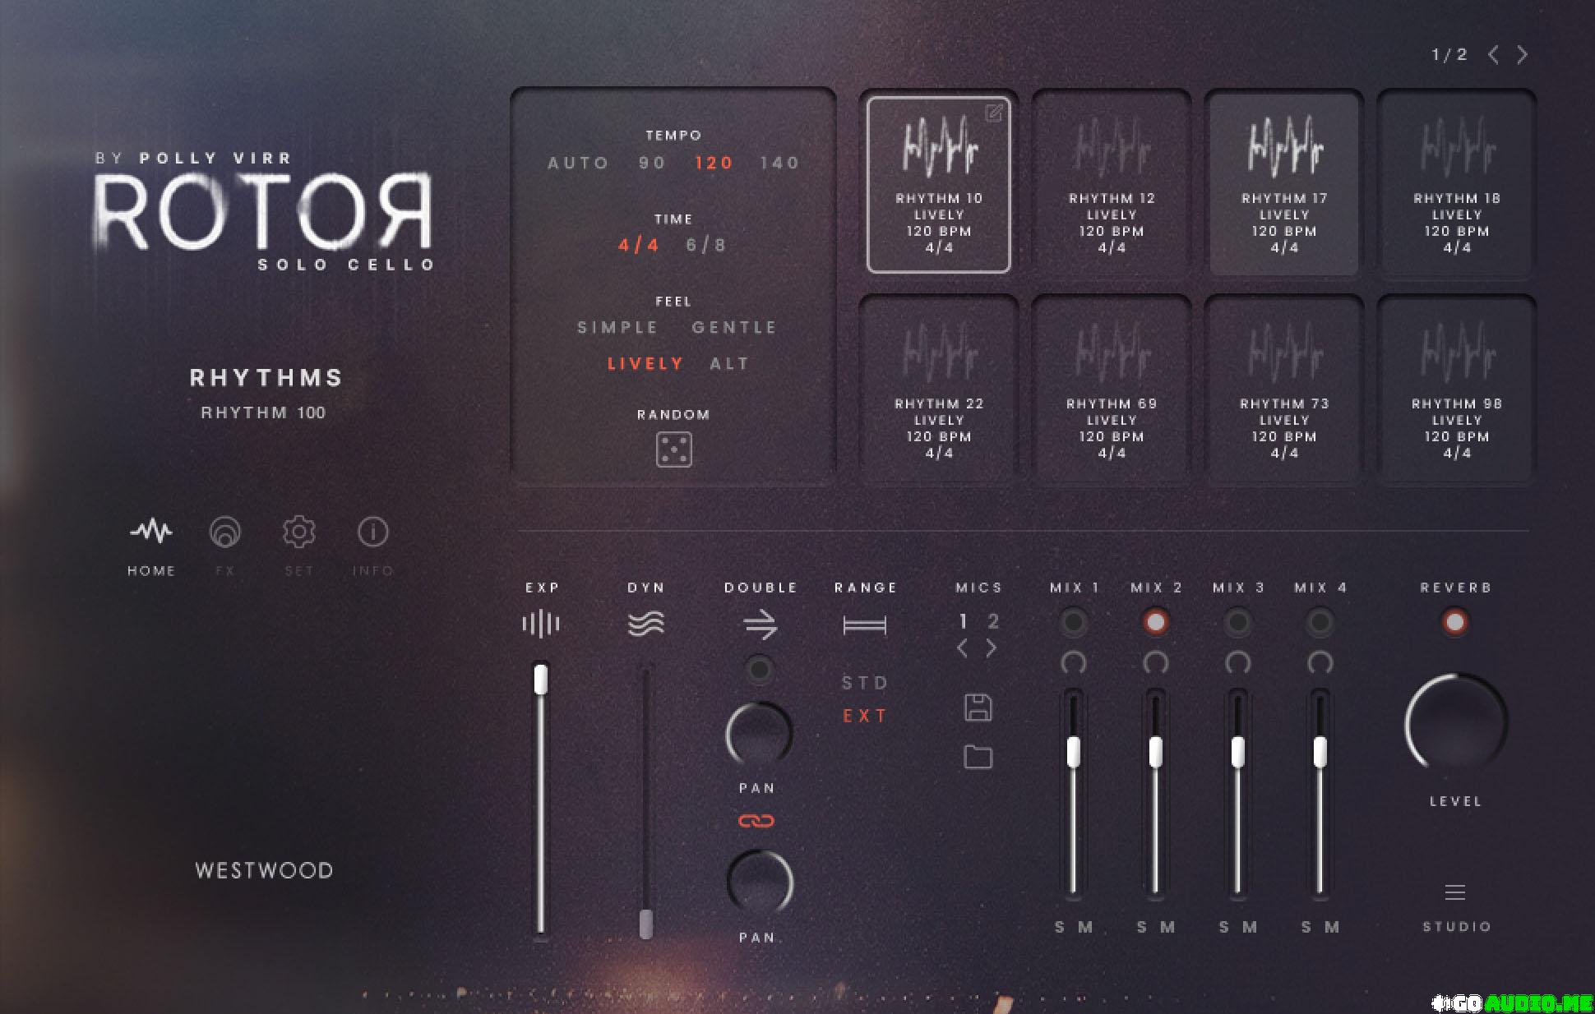
Task: Solo the Mix 2 channel
Action: (1142, 927)
